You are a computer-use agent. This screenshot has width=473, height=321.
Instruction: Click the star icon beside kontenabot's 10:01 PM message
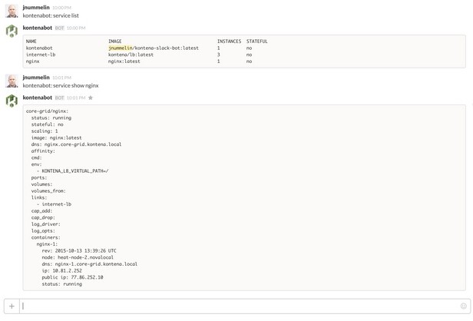[x=91, y=98]
